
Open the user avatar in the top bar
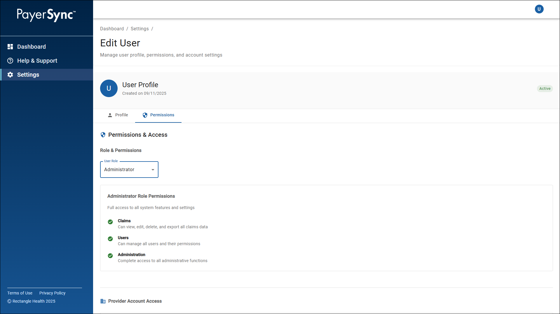[539, 9]
